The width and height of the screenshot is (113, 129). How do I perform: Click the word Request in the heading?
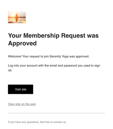(x=73, y=36)
